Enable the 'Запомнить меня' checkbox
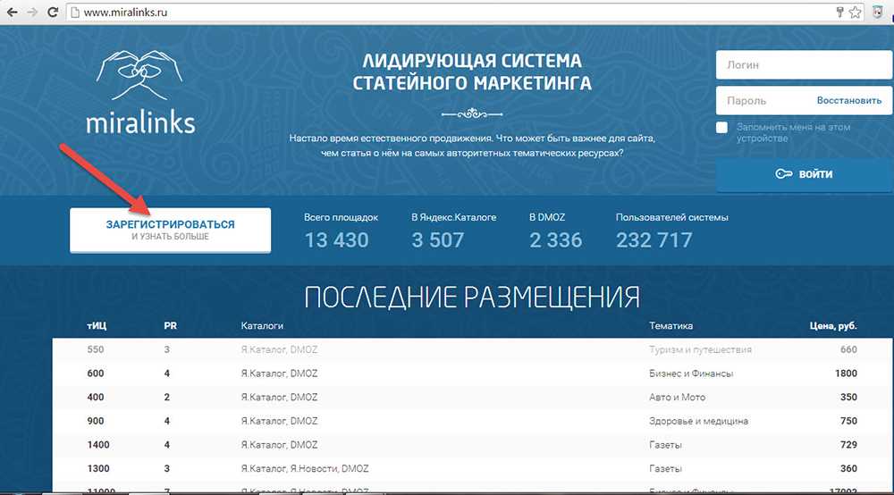This screenshot has width=894, height=495. [722, 128]
